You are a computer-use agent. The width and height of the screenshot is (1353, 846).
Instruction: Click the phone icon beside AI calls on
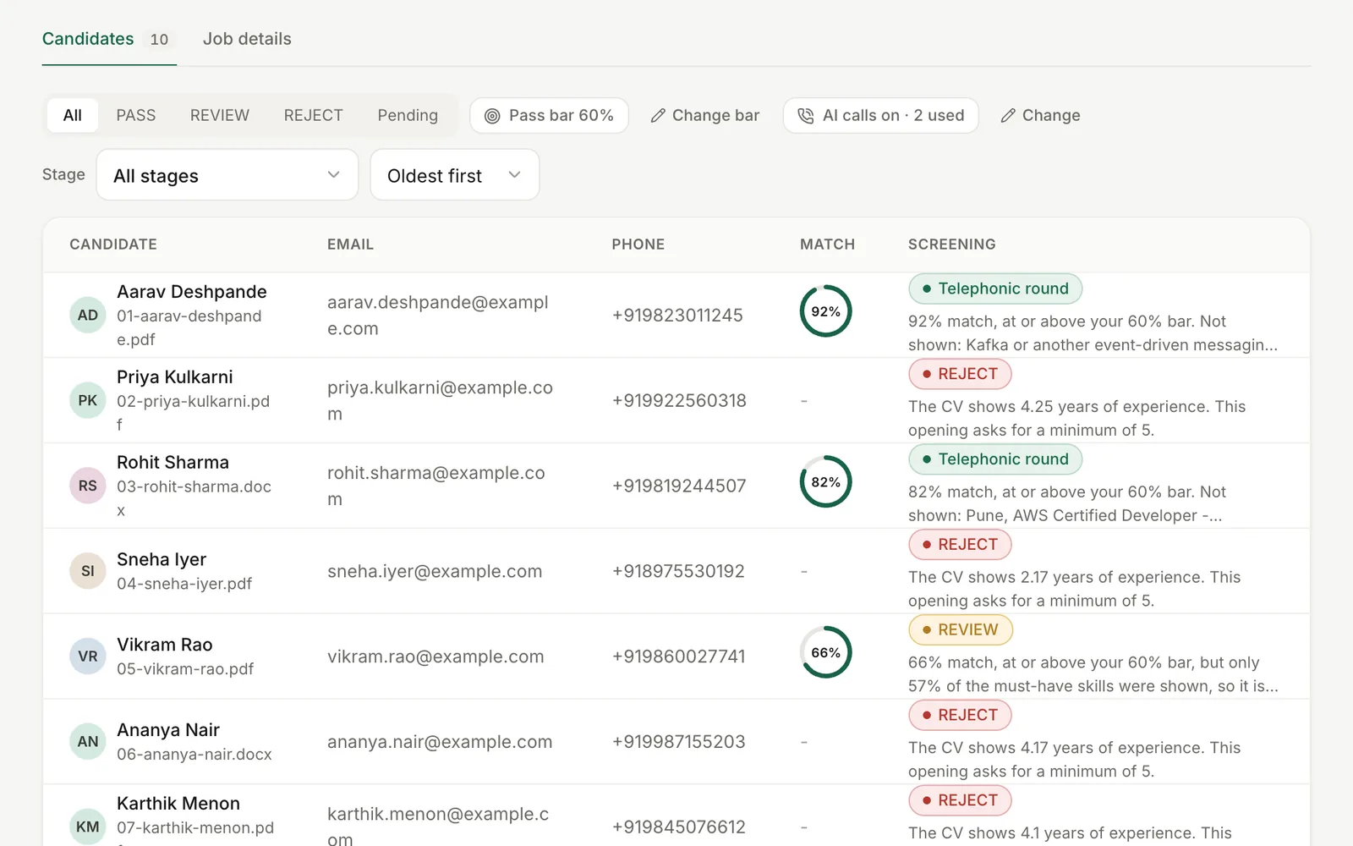(806, 116)
